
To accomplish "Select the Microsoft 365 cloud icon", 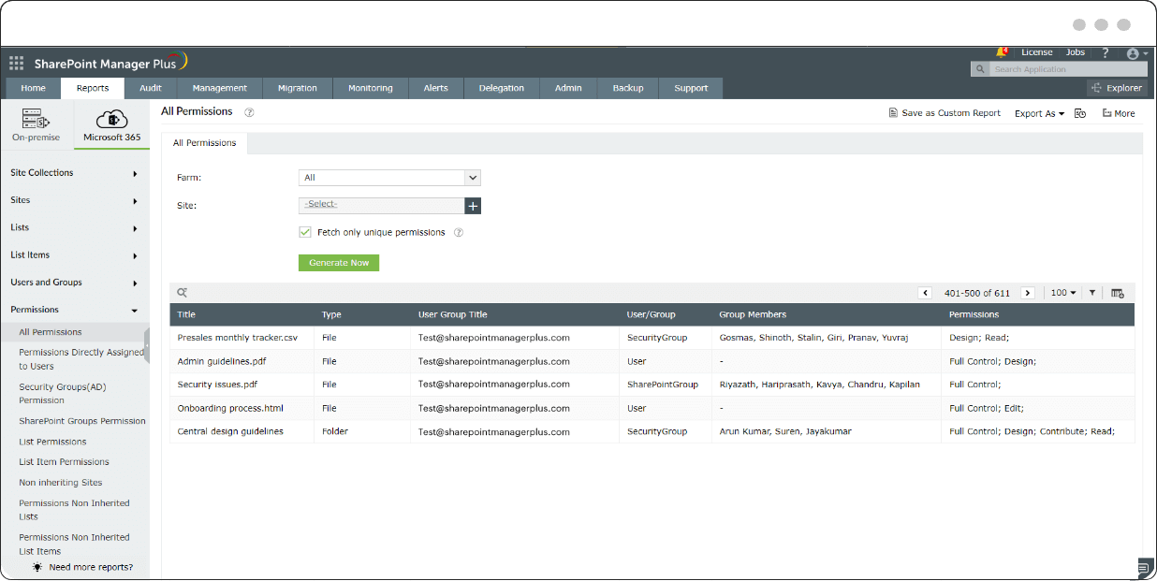I will click(111, 119).
